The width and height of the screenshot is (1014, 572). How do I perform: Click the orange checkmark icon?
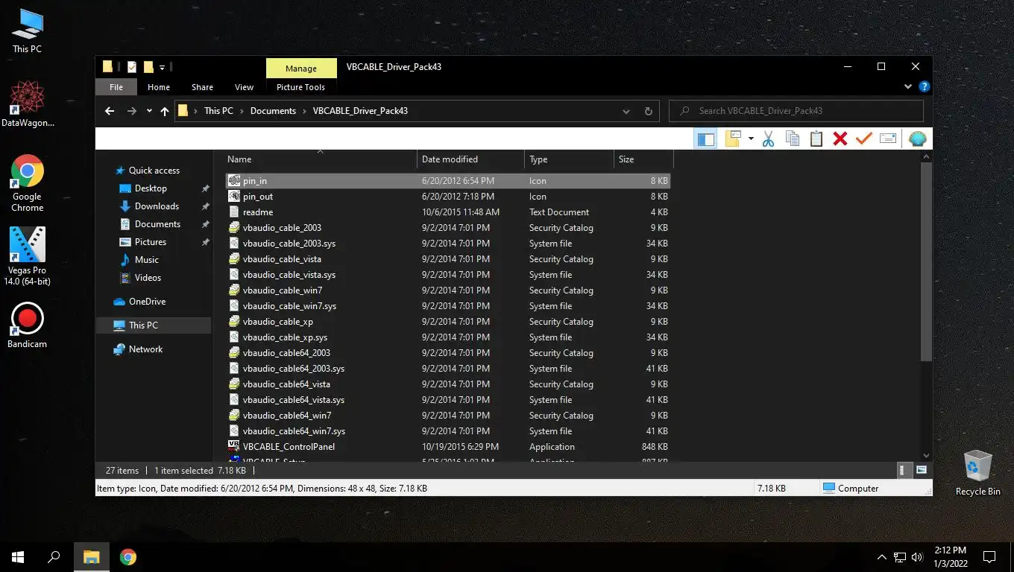[x=864, y=139]
